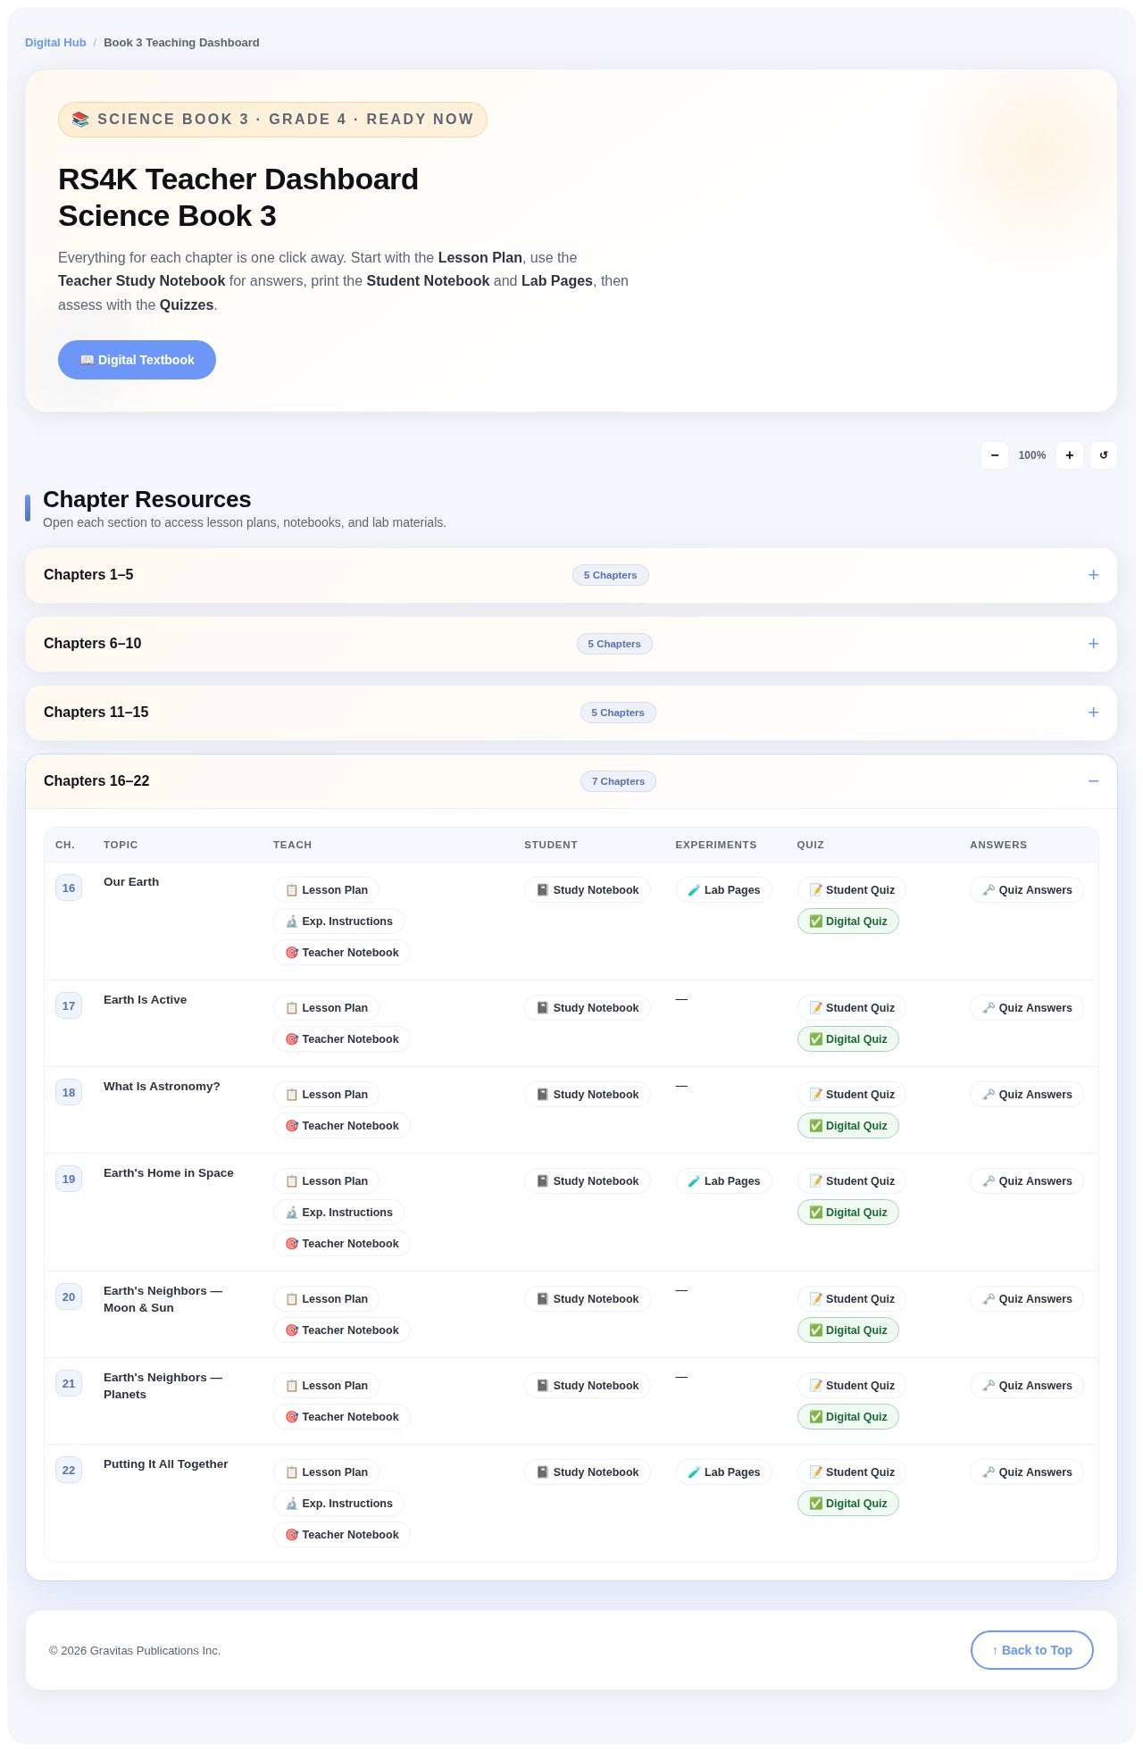Launch Digital Quiz for chapter 19
Image resolution: width=1143 pixels, height=1751 pixels.
click(848, 1213)
